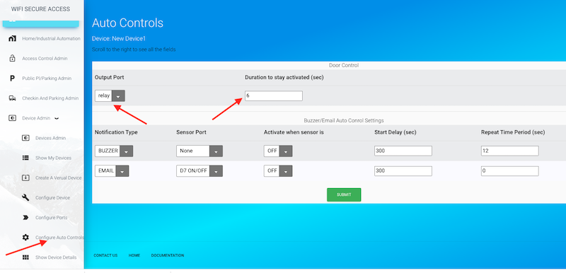Click the Door Control section label

[344, 65]
